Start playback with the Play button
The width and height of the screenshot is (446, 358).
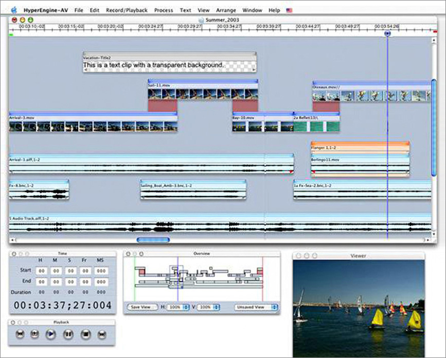click(51, 334)
